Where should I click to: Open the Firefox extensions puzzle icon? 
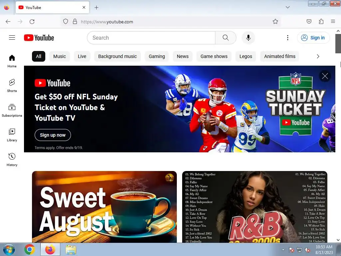coord(321,21)
